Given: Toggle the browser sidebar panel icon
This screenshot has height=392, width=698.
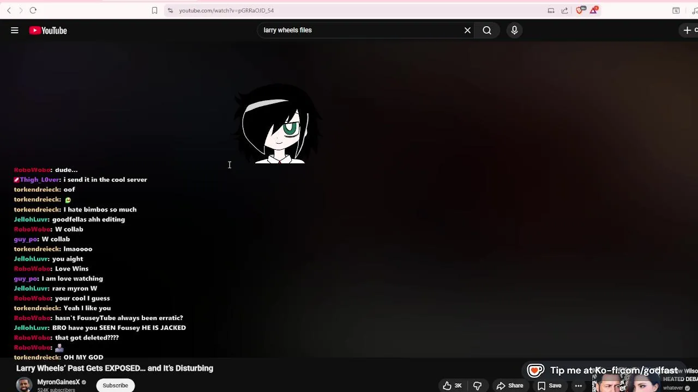Looking at the screenshot, I should tap(676, 10).
